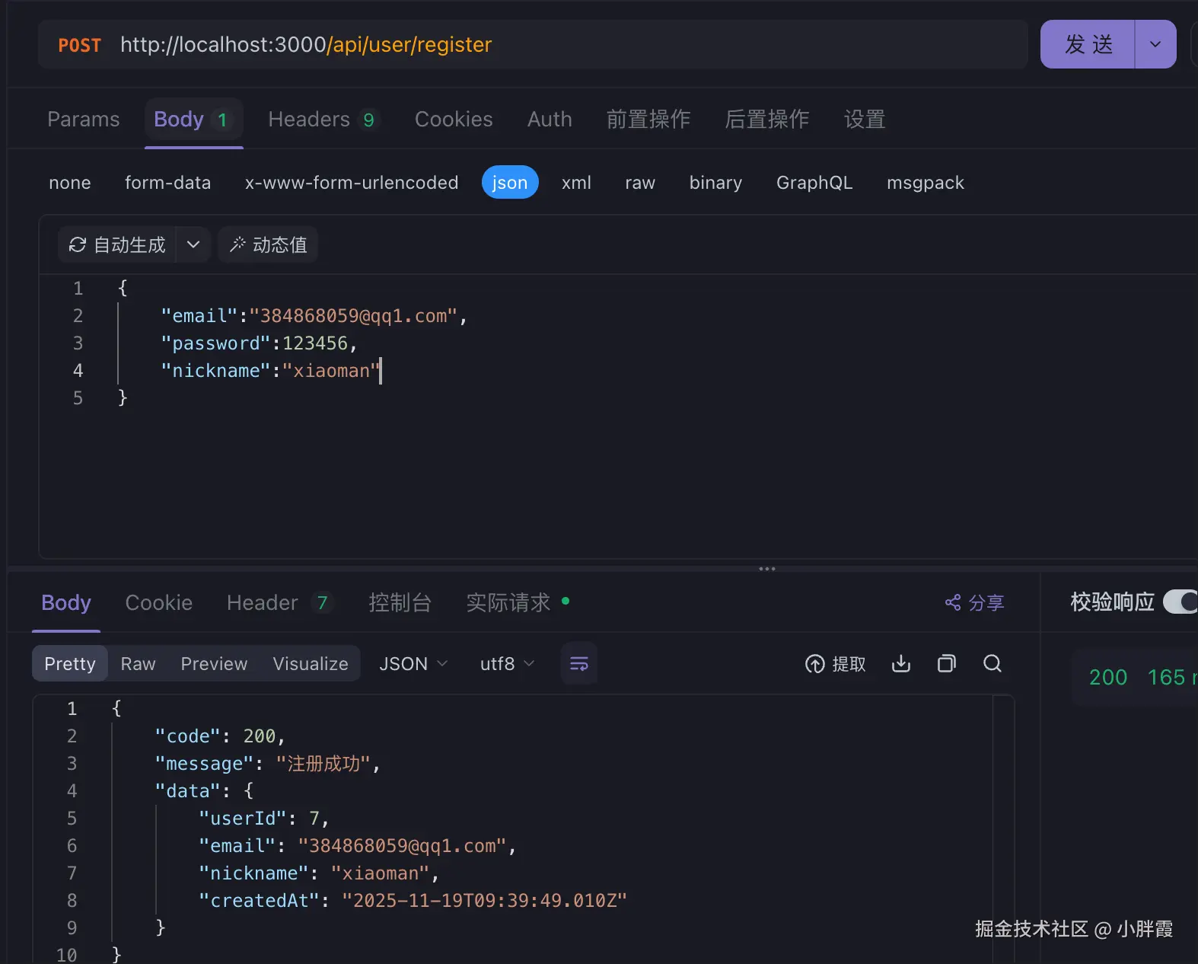Click the response nickname xiaoman line

[x=319, y=873]
